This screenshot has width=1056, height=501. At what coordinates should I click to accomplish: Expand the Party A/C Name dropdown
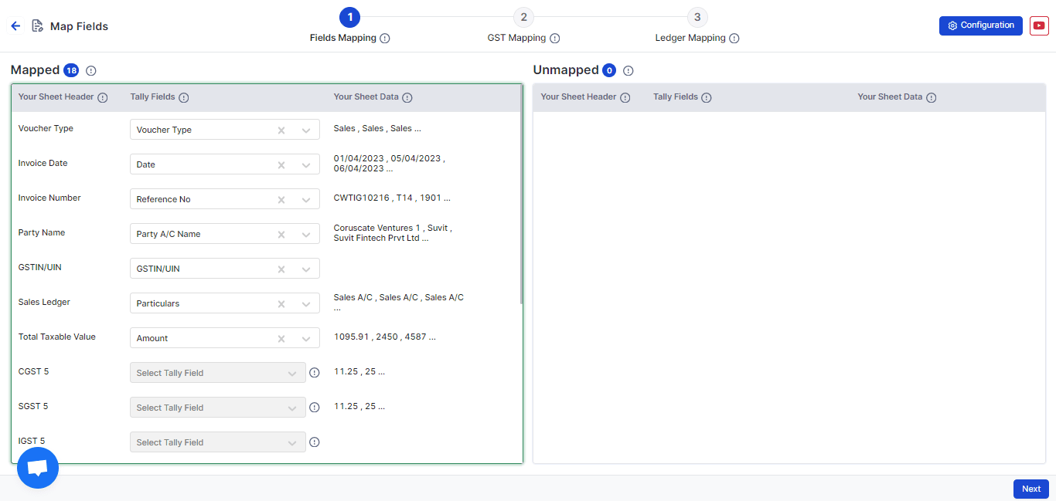click(306, 234)
